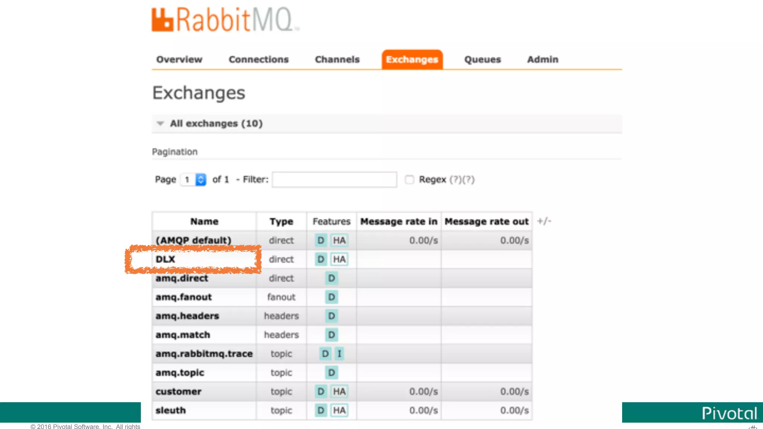
Task: Open the customer exchange details
Action: click(x=178, y=391)
